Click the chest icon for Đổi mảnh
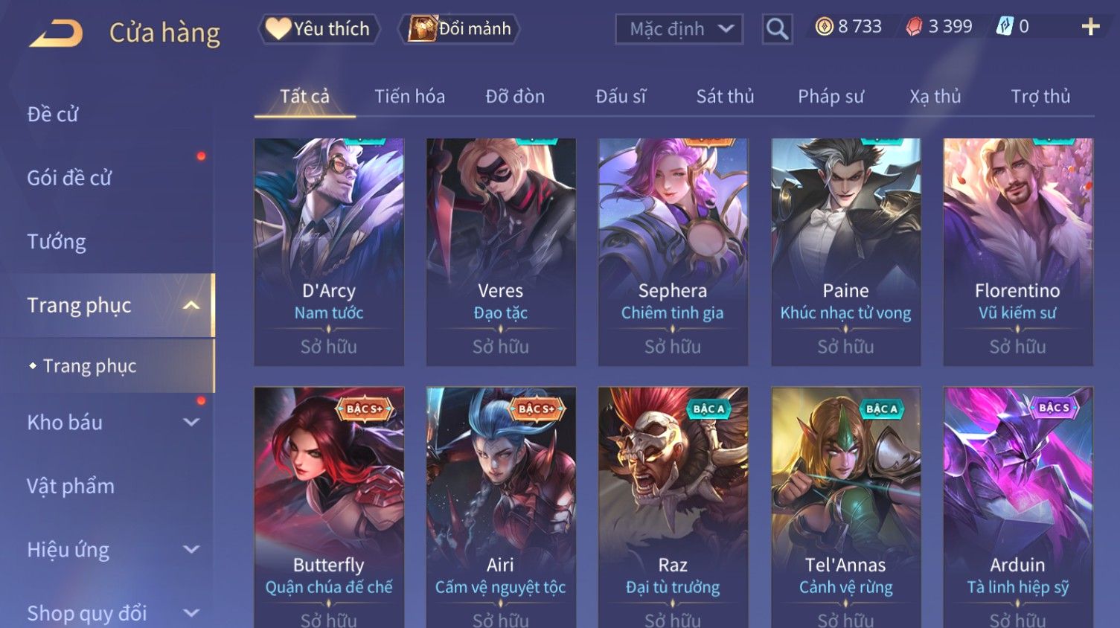The width and height of the screenshot is (1120, 628). click(421, 29)
